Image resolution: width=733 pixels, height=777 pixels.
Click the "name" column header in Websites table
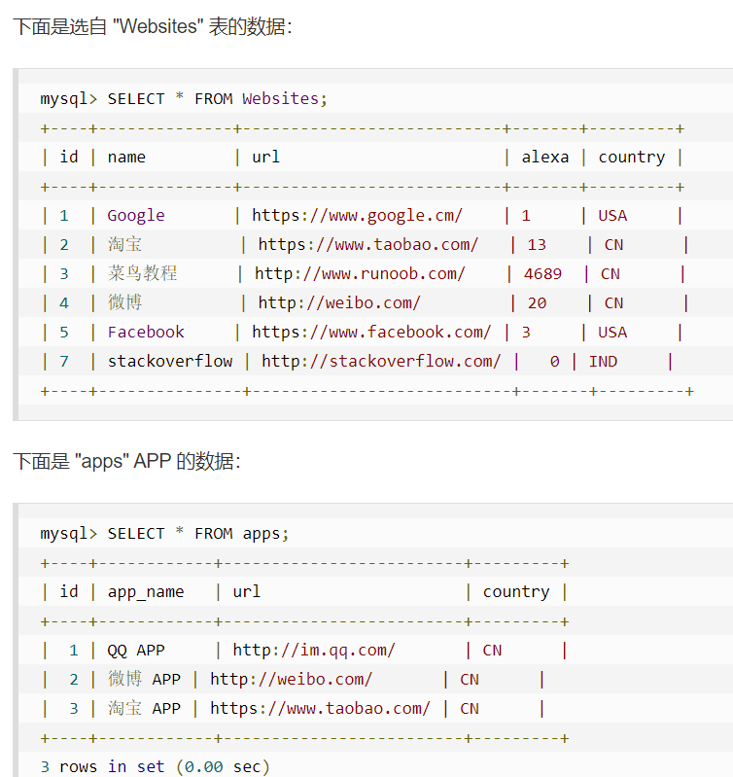point(126,158)
